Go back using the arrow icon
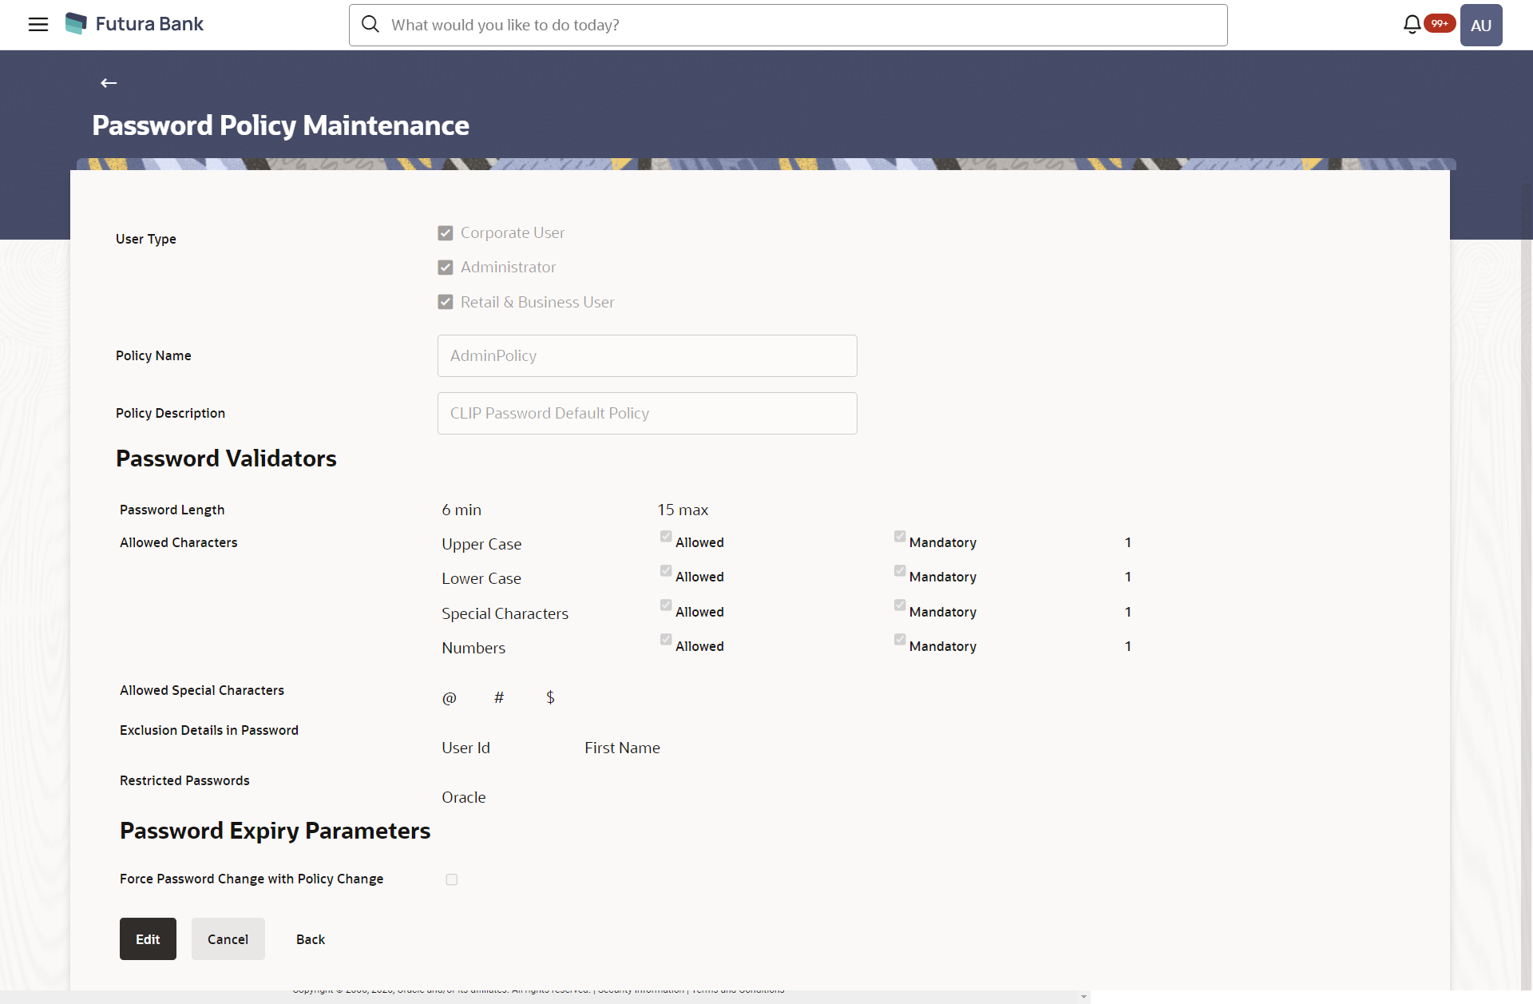 pos(109,83)
